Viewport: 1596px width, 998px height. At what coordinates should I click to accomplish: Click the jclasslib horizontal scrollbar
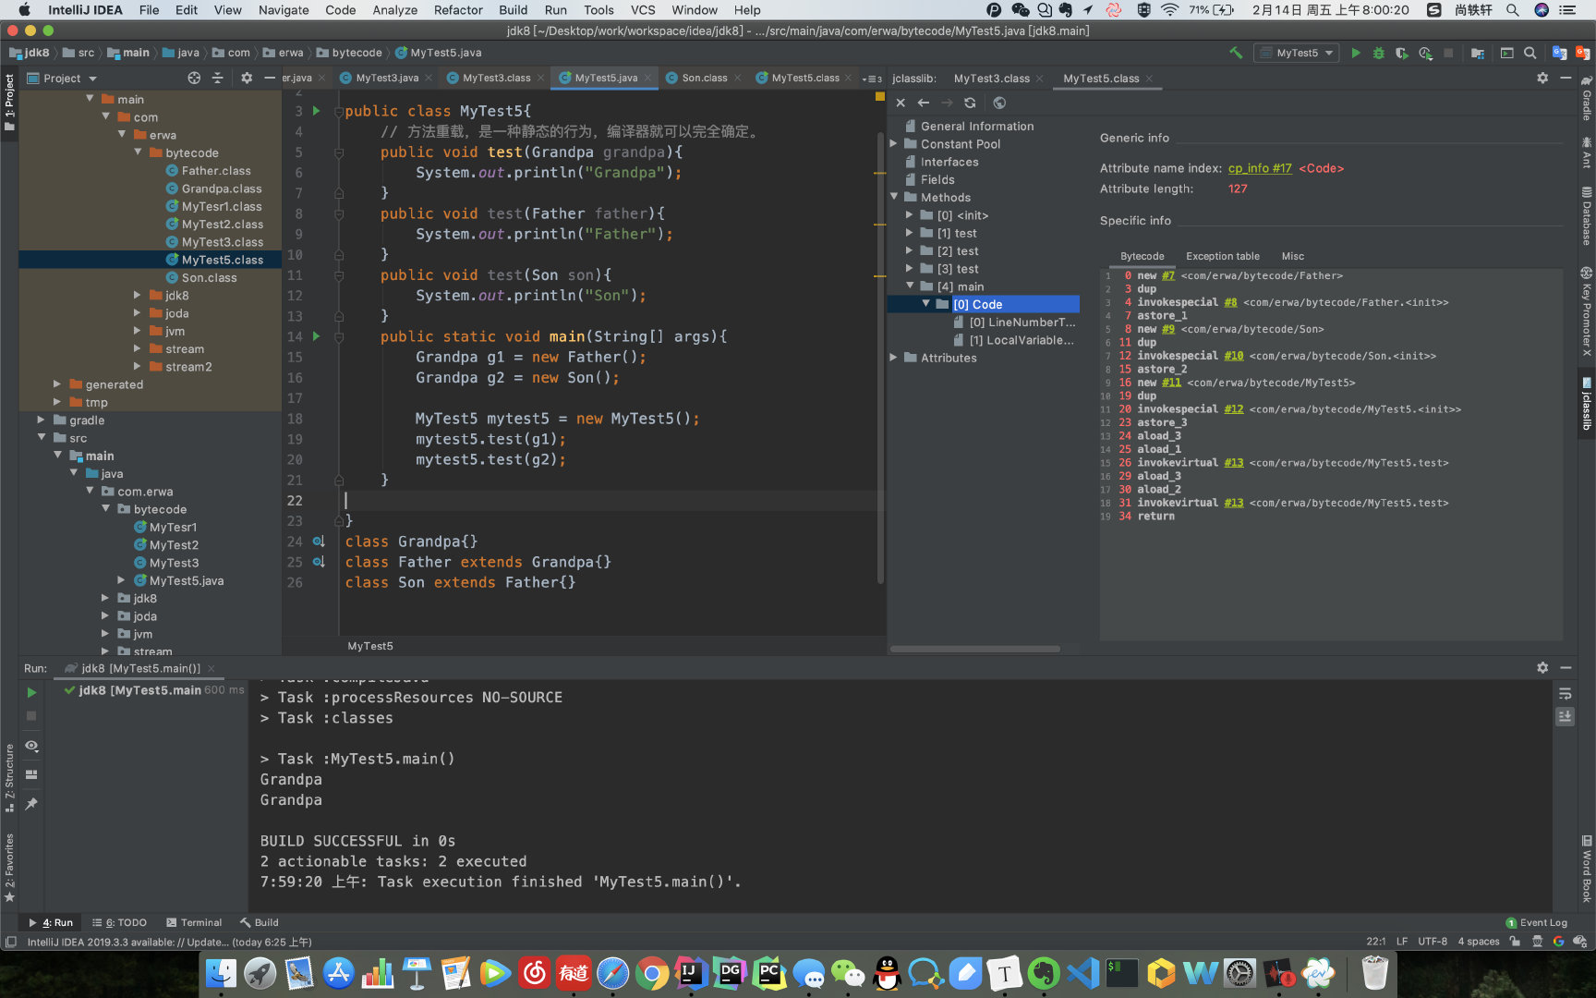974,649
